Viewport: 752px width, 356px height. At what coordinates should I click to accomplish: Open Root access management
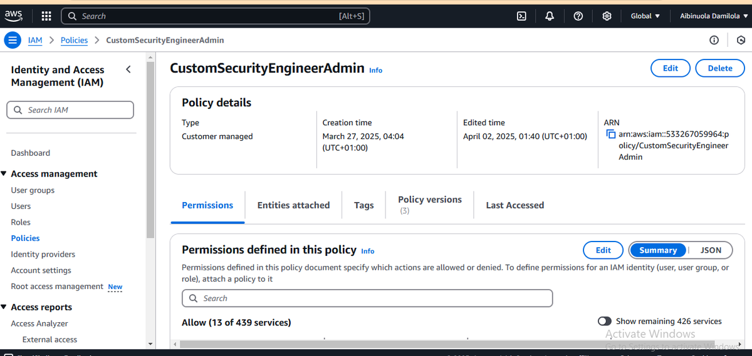click(57, 287)
